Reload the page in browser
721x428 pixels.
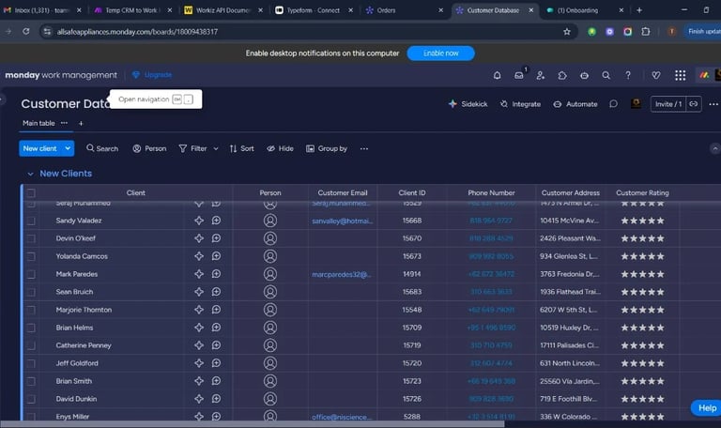tap(25, 31)
